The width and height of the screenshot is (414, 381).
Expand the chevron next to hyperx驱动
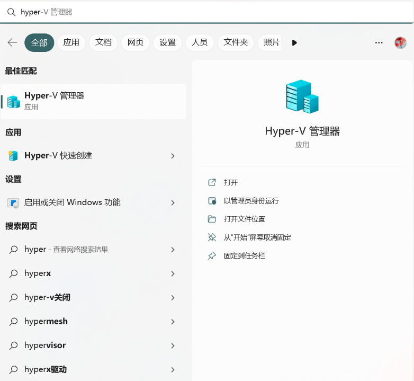(x=173, y=370)
